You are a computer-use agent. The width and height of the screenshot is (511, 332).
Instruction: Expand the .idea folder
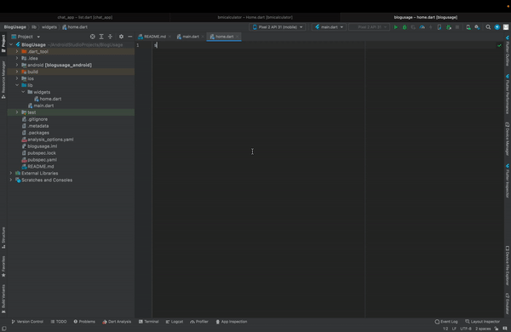point(17,59)
